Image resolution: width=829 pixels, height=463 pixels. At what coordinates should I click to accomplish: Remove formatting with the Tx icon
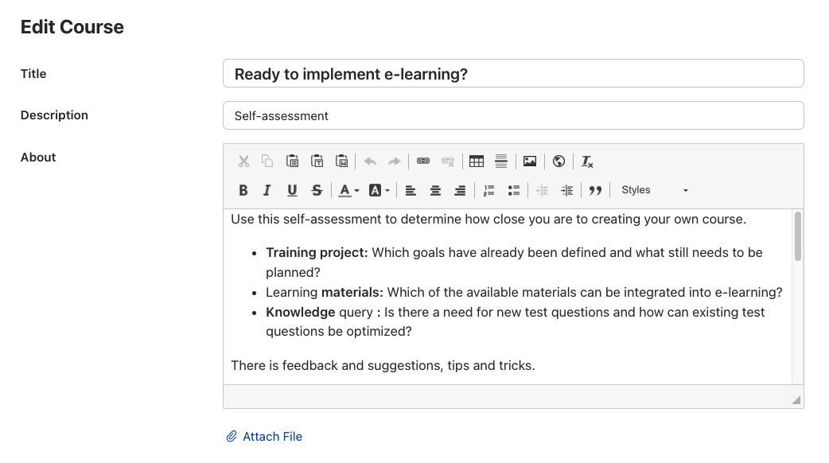click(587, 161)
